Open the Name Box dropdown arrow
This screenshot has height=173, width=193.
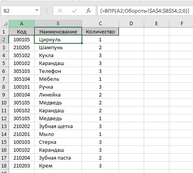click(x=37, y=10)
